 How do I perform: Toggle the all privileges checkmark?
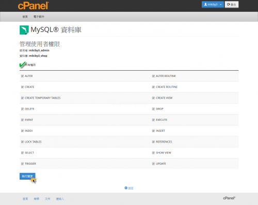[23, 65]
